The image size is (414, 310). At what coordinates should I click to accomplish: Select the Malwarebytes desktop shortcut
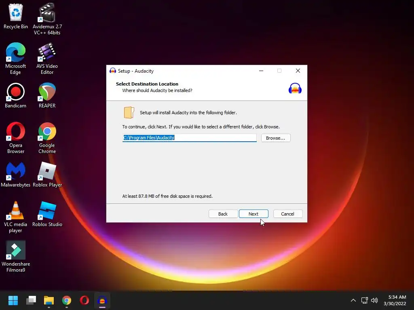pyautogui.click(x=16, y=174)
